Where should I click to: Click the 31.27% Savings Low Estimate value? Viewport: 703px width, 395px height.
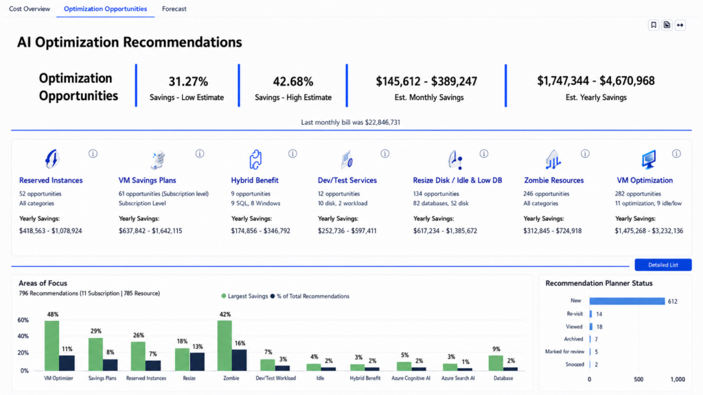point(188,82)
